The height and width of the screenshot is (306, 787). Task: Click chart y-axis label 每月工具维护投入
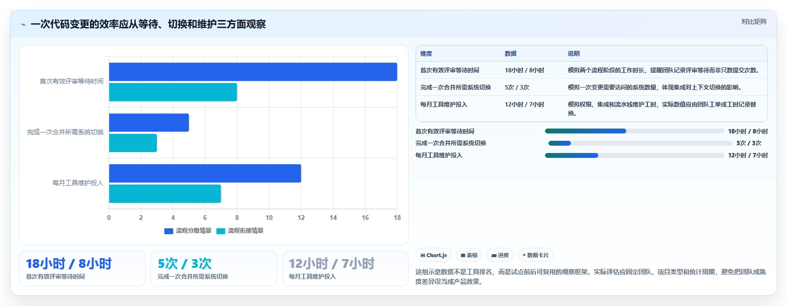tap(78, 183)
